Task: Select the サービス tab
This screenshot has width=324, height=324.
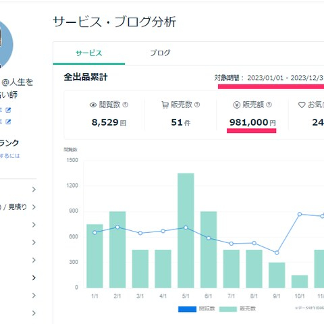Action: [89, 53]
